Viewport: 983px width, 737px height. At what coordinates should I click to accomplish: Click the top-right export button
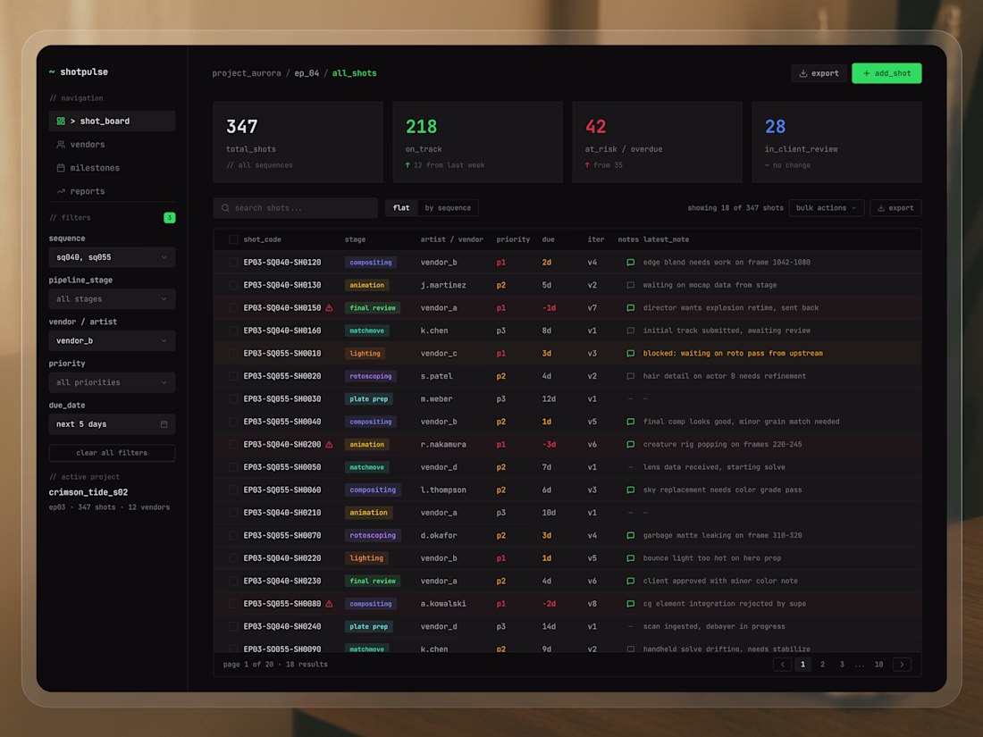click(819, 73)
